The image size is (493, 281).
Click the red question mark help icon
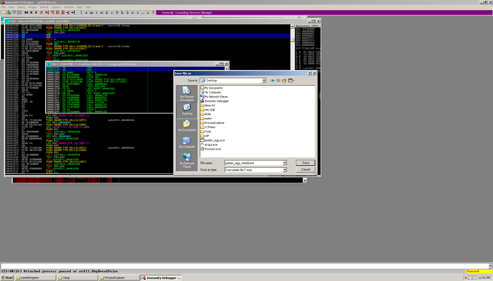153,12
